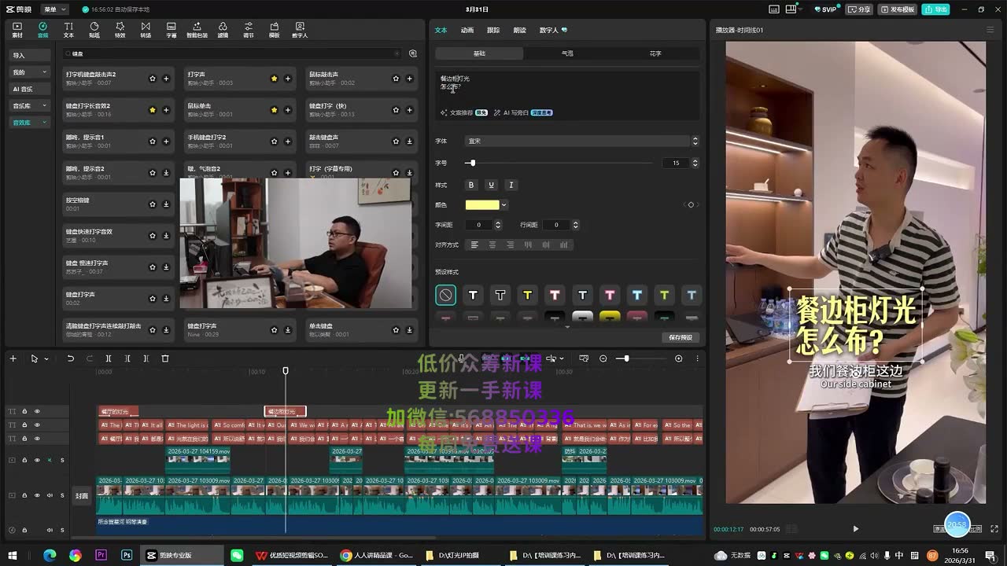Open the 转场 transitions panel
Image resolution: width=1007 pixels, height=566 pixels.
coord(146,30)
